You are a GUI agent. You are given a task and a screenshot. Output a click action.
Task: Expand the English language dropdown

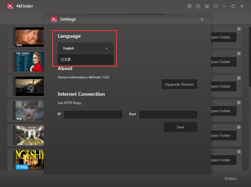pyautogui.click(x=85, y=48)
